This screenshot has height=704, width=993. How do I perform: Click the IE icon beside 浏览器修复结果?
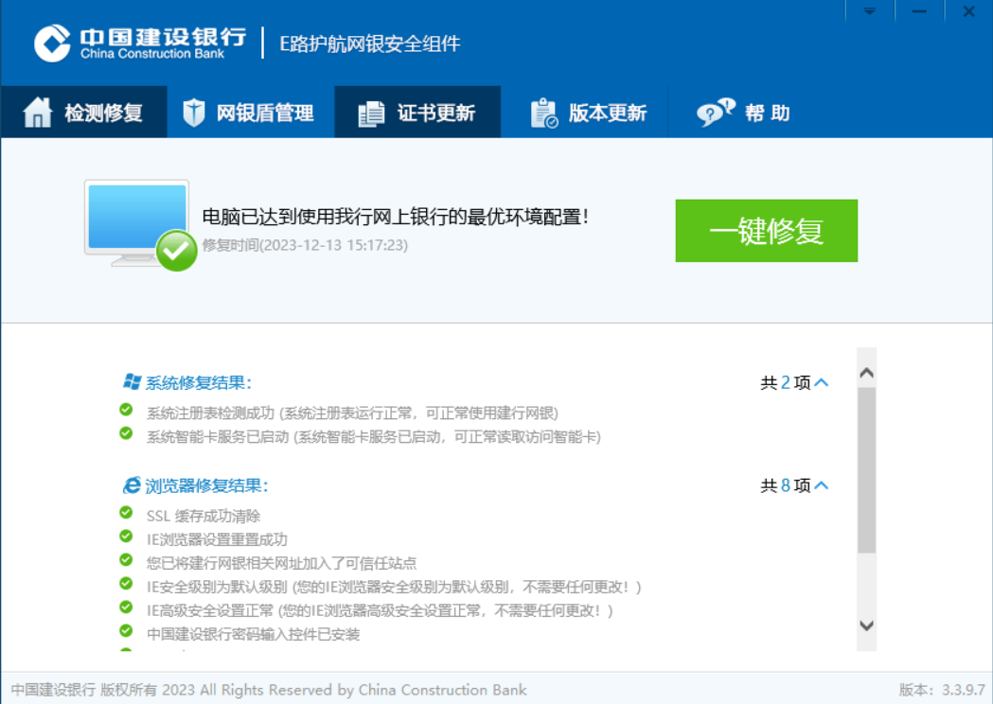133,485
